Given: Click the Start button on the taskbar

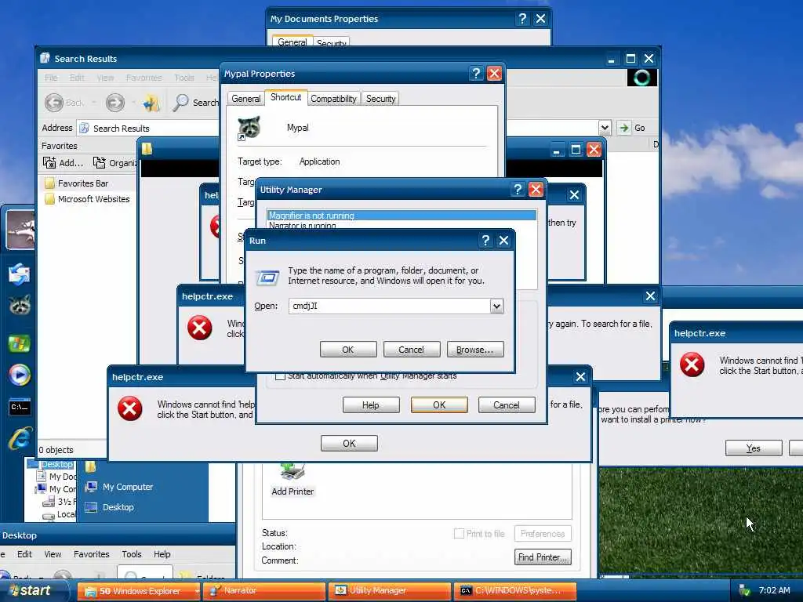Looking at the screenshot, I should [34, 591].
